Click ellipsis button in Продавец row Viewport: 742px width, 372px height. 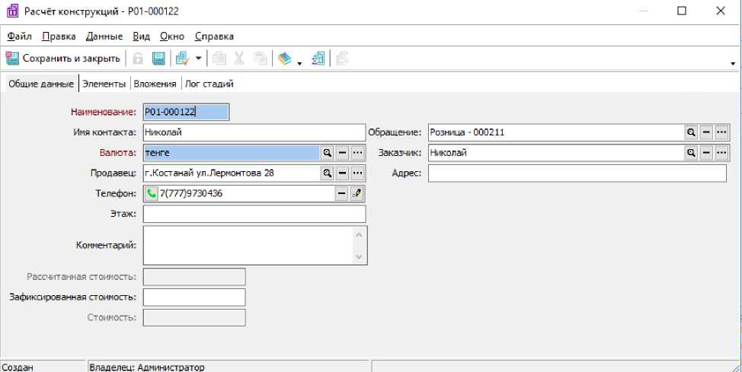pyautogui.click(x=358, y=173)
